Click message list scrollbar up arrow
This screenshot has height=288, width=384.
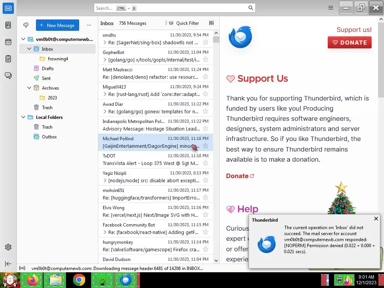coord(216,33)
